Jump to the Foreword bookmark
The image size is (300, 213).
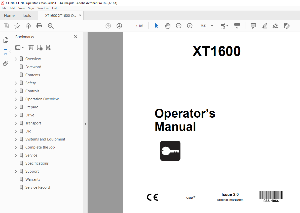33,67
